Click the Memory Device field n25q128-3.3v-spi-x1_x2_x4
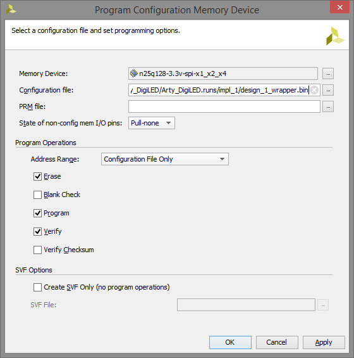The width and height of the screenshot is (354, 358). point(223,74)
